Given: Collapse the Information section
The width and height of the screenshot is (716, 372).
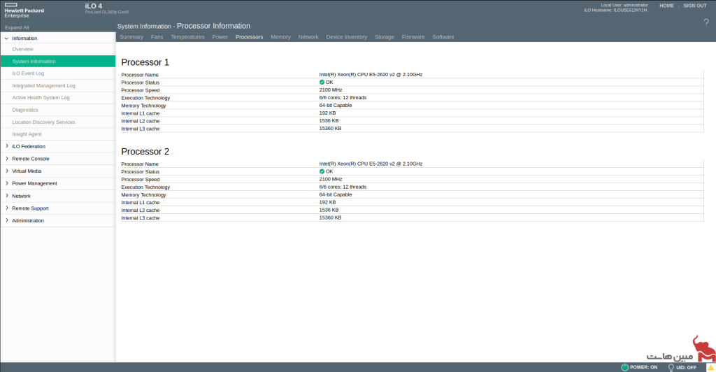Looking at the screenshot, I should 6,38.
